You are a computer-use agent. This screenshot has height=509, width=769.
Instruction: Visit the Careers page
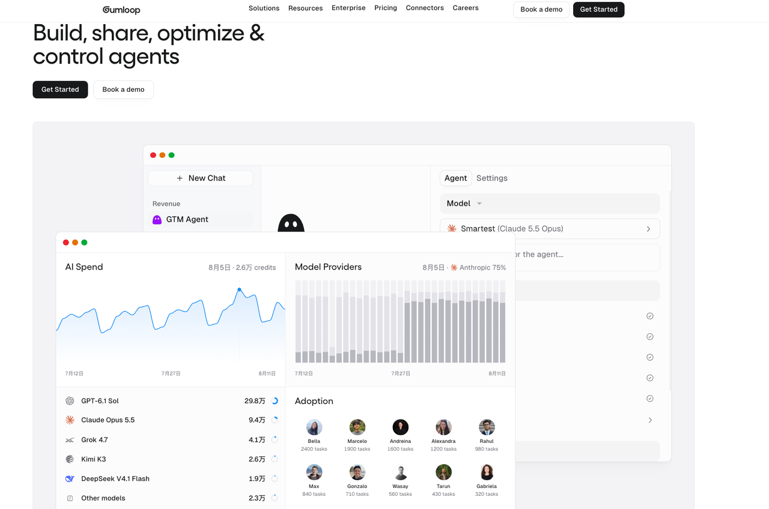466,8
